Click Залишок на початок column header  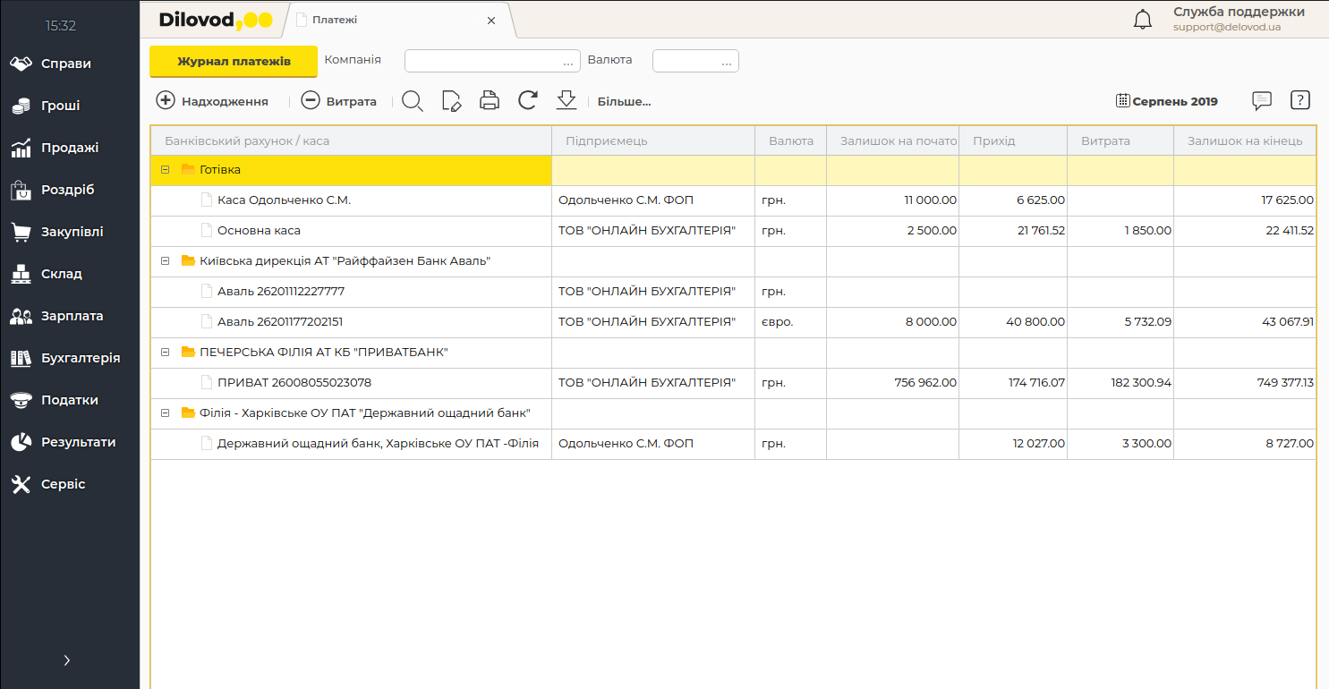[892, 140]
